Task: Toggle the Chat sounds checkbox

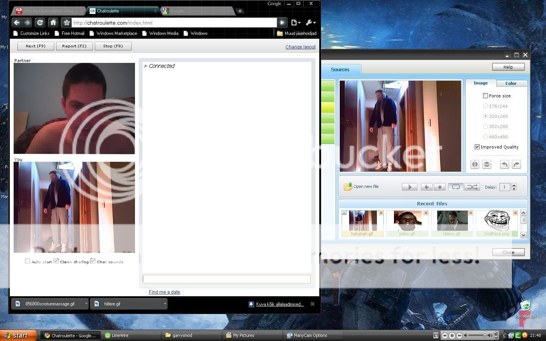Action: point(93,261)
